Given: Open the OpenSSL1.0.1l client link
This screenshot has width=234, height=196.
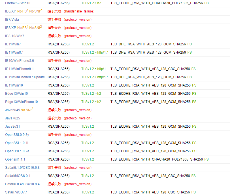Looking at the screenshot, I should (17, 143).
